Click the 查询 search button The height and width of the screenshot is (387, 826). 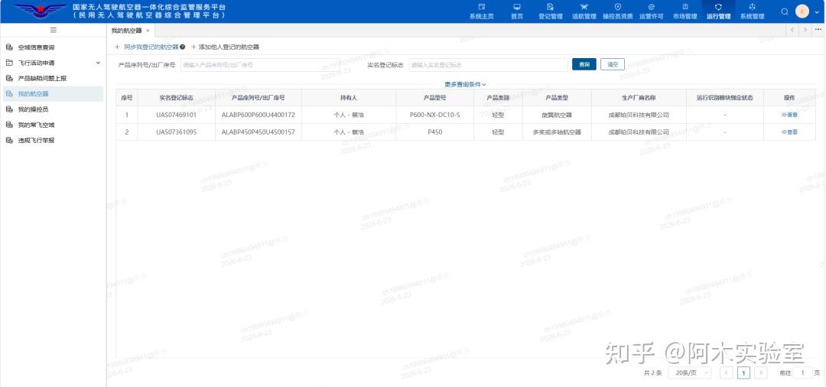(584, 65)
